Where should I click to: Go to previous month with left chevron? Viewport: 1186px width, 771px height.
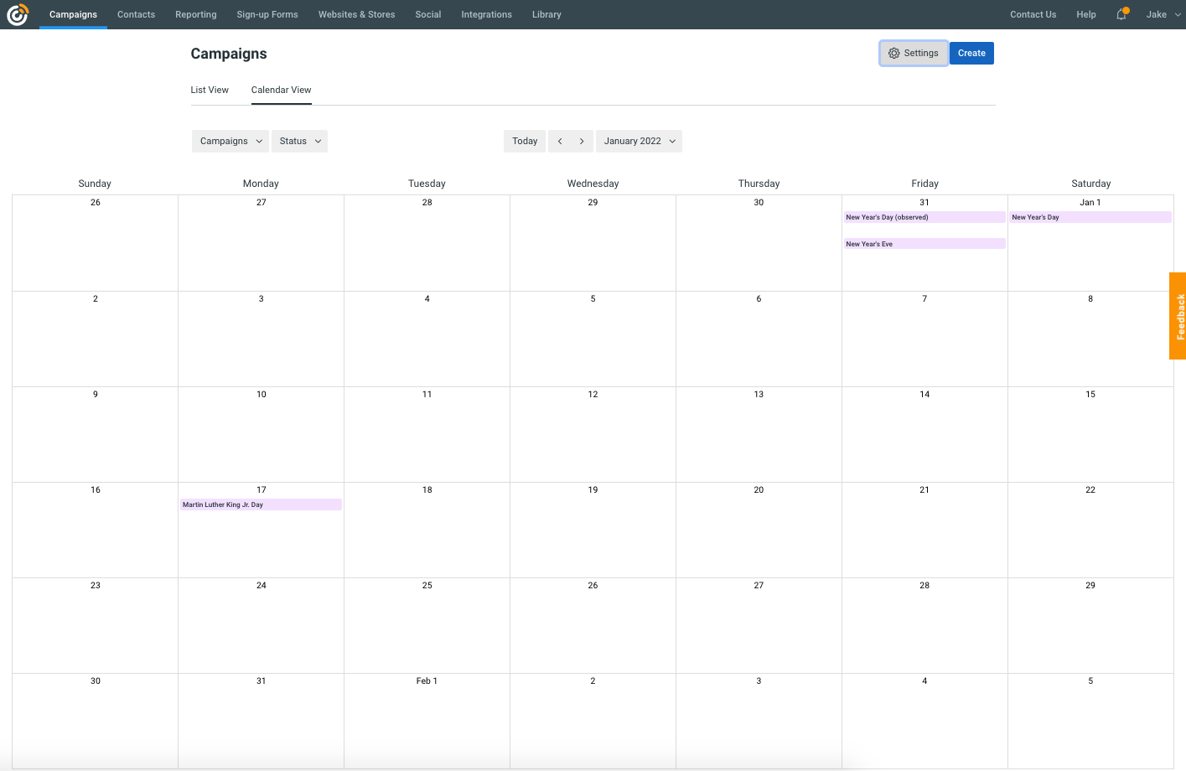click(x=560, y=141)
